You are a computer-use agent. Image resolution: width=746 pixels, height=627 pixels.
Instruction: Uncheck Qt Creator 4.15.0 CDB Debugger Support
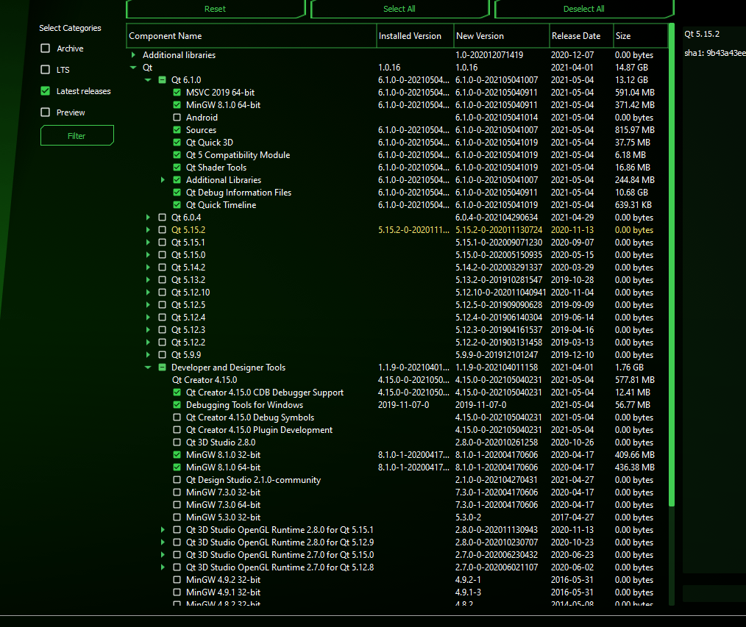177,393
